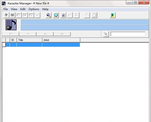This screenshot has height=122, width=151.
Task: Click the Artist column header
Action: click(x=61, y=40)
